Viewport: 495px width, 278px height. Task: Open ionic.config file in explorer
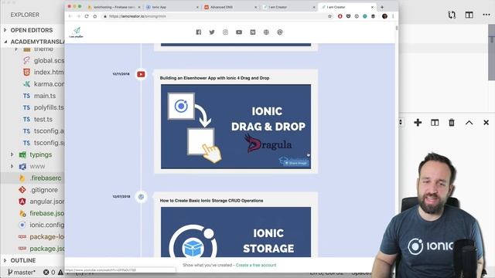[x=46, y=225]
